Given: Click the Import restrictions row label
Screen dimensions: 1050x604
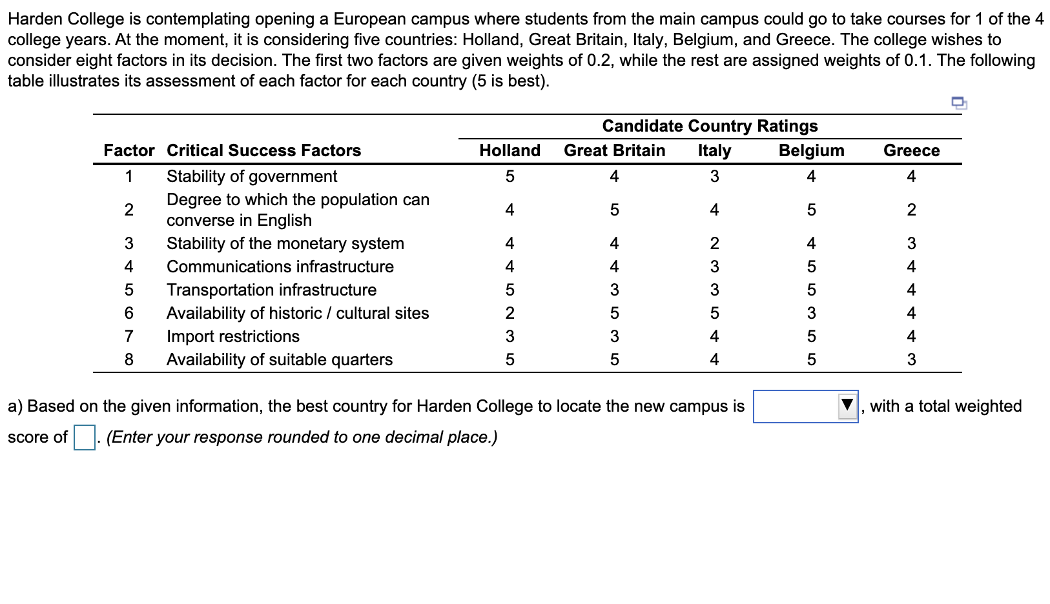Looking at the screenshot, I should point(233,336).
